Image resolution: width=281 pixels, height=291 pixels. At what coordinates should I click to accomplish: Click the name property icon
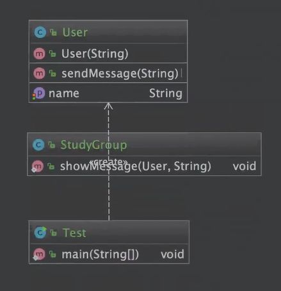[39, 94]
